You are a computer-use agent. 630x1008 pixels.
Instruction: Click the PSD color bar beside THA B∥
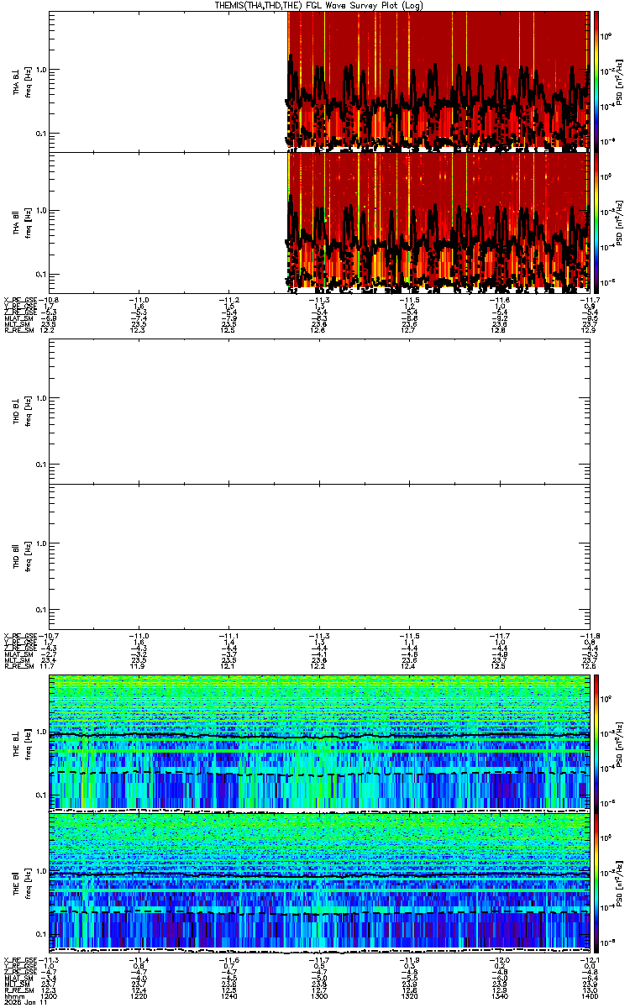596,222
